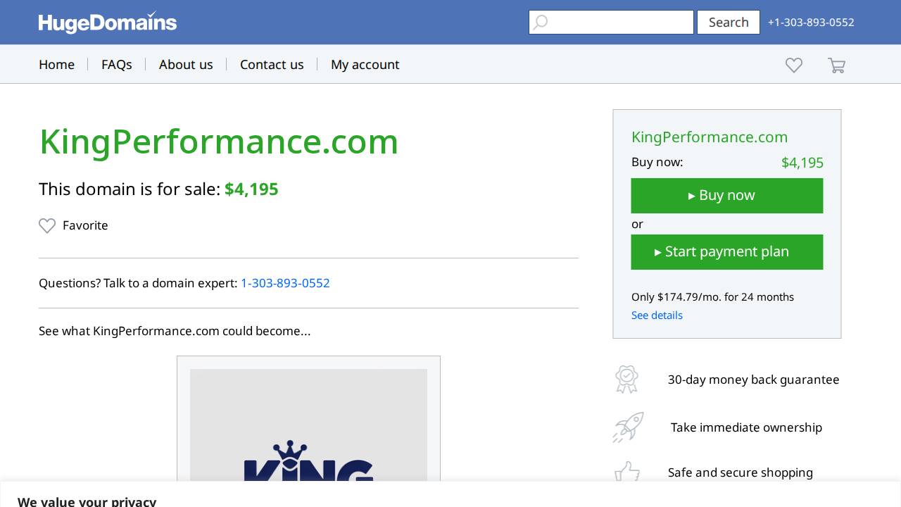Viewport: 901px width, 507px height.
Task: Go to Home menu item
Action: (x=56, y=64)
